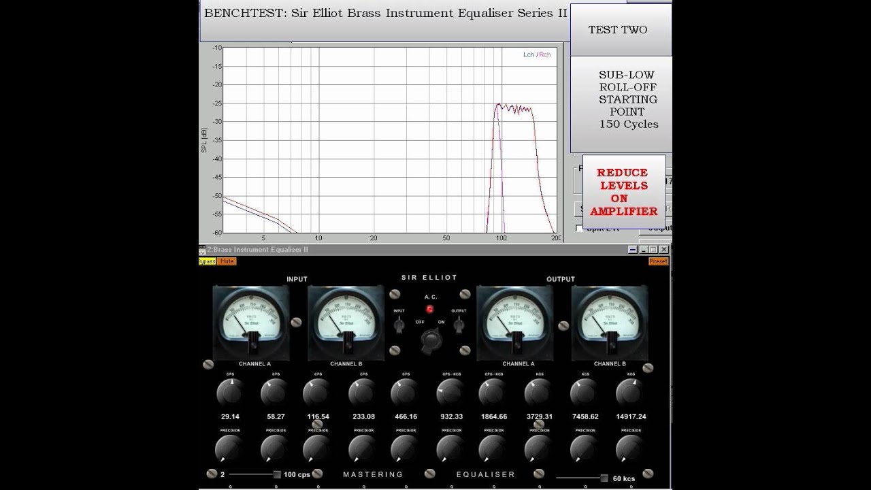Click the 58.27 CPS frequency knob
Image resolution: width=871 pixels, height=490 pixels.
click(274, 393)
